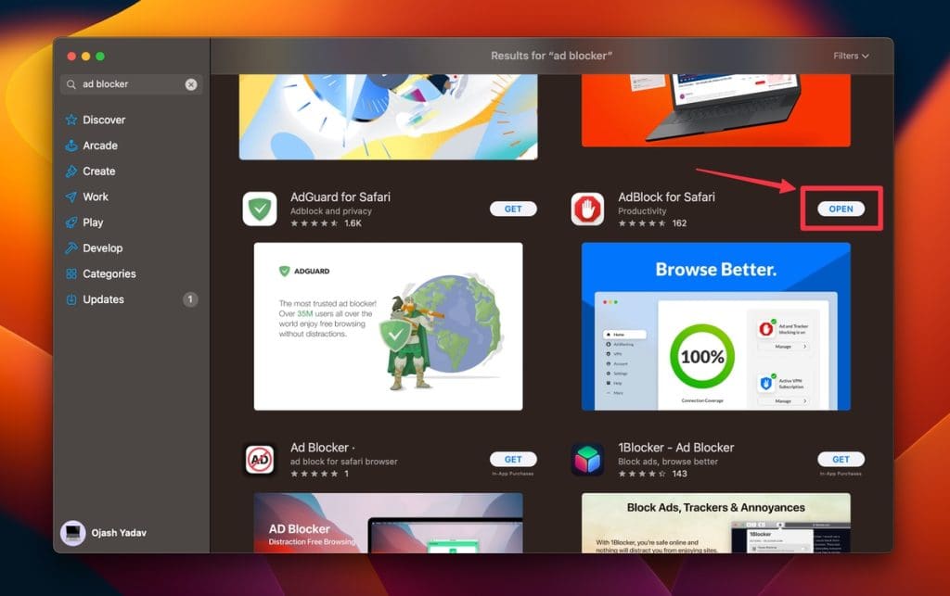Open the 1Blocker cube app icon
950x596 pixels.
[587, 459]
